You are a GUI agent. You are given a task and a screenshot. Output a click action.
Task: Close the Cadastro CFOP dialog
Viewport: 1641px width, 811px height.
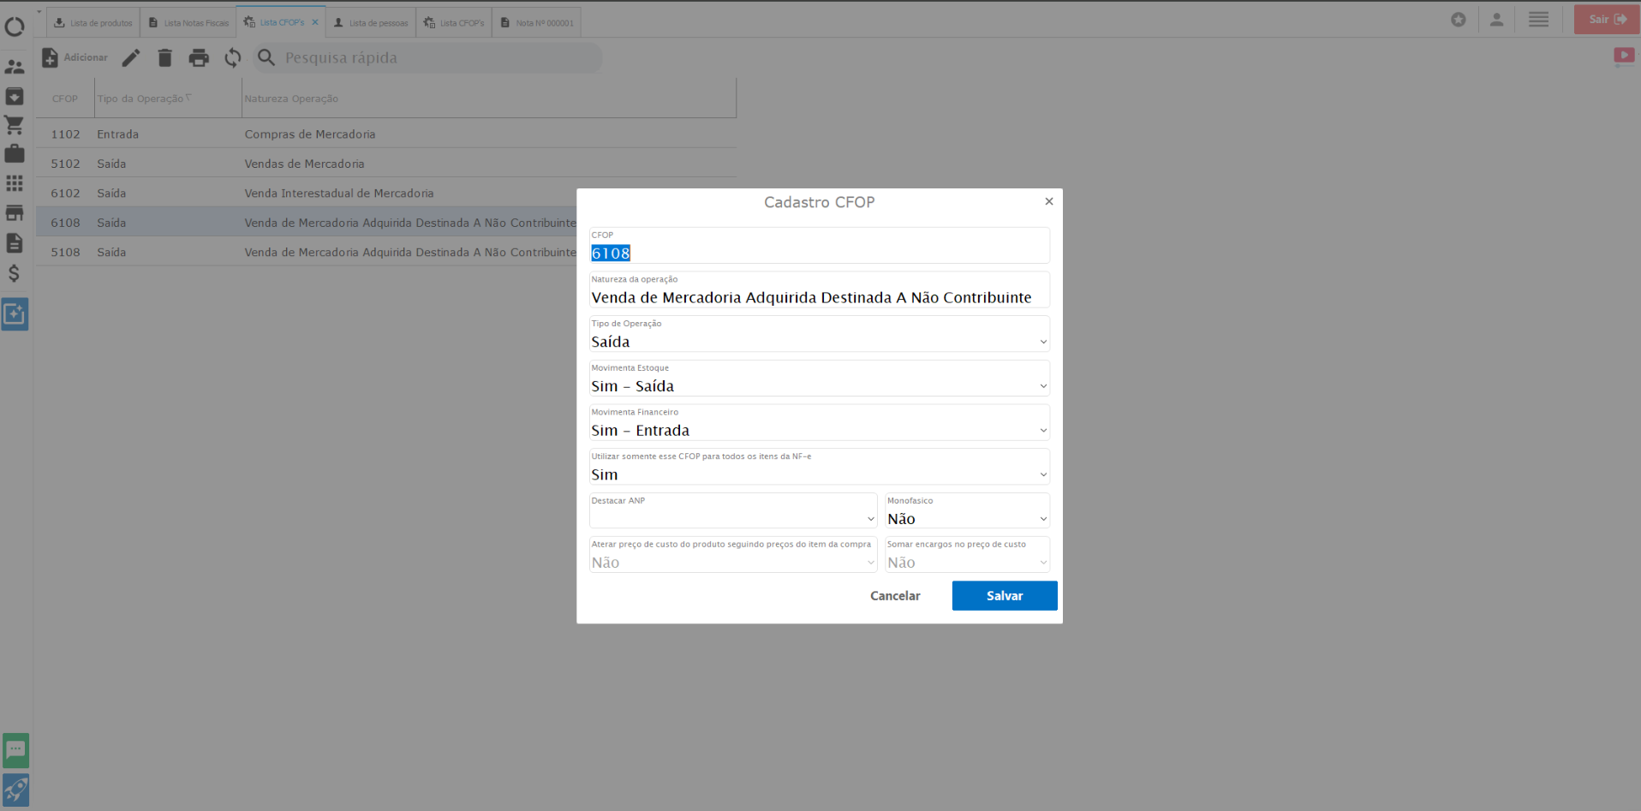point(1048,201)
